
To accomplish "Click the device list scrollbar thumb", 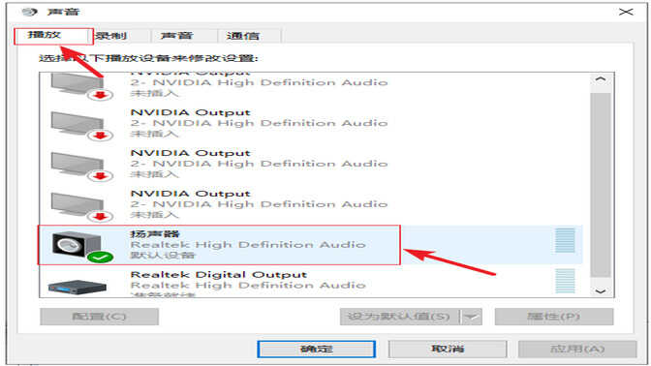I will pos(601,185).
